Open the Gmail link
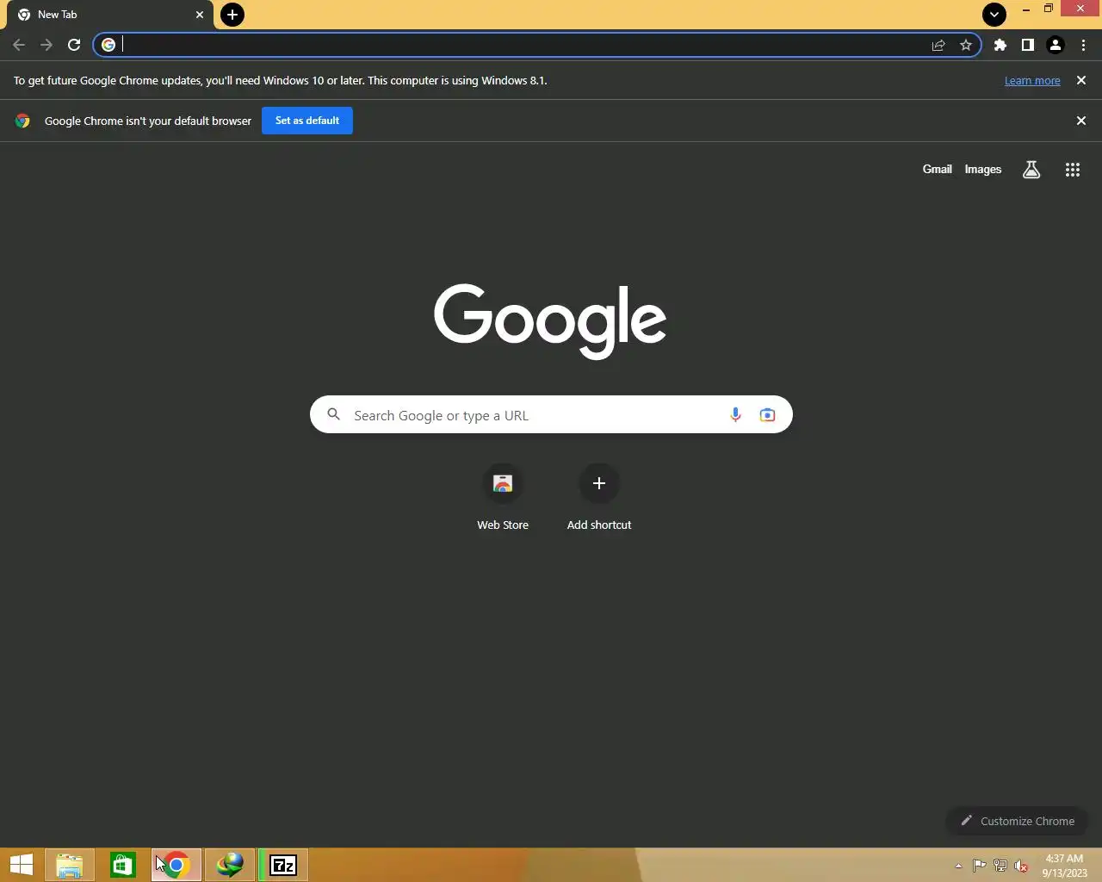The height and width of the screenshot is (882, 1102). (x=937, y=170)
